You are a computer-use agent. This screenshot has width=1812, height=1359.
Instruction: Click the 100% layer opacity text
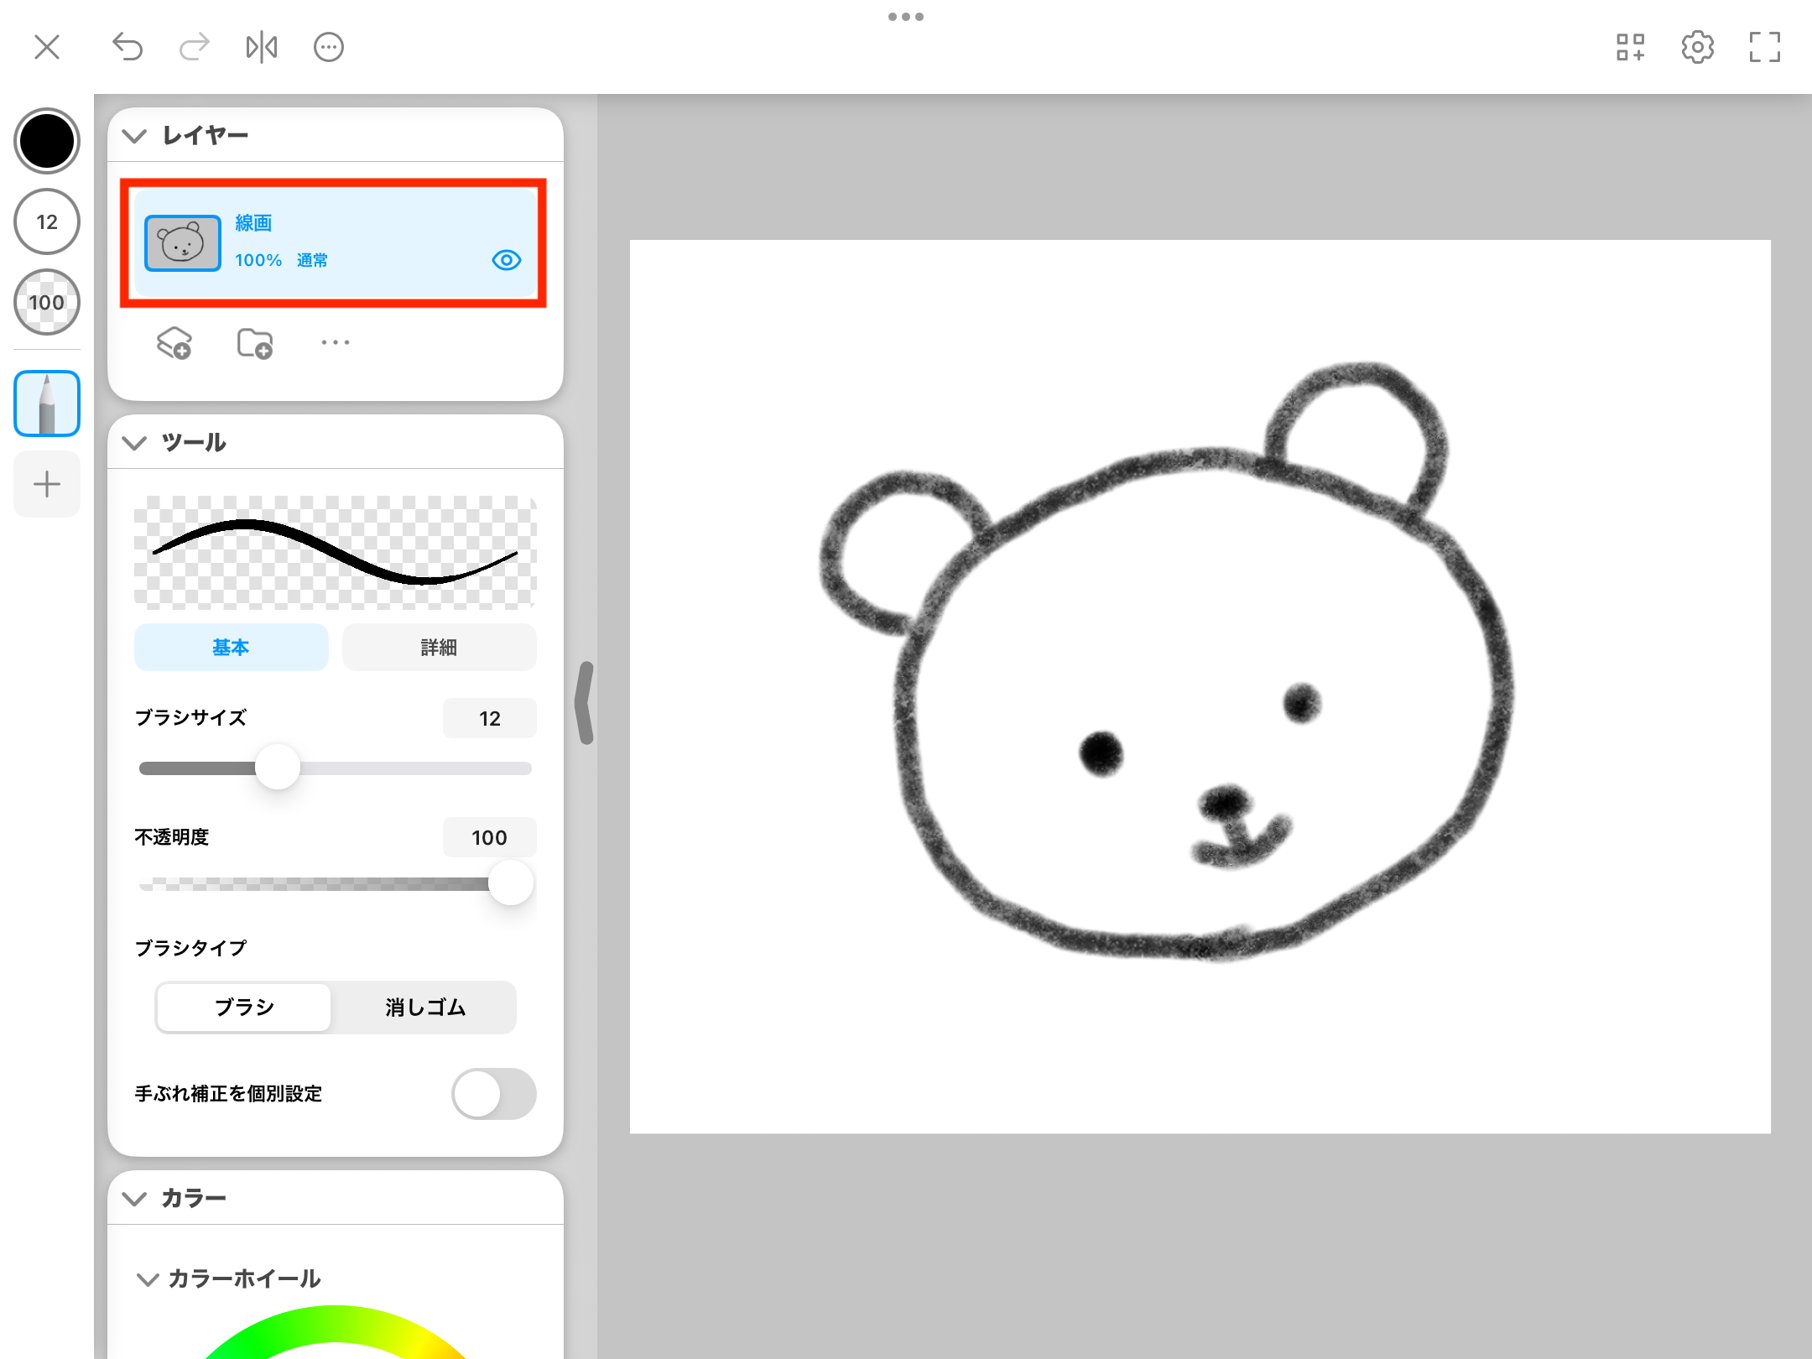tap(258, 260)
